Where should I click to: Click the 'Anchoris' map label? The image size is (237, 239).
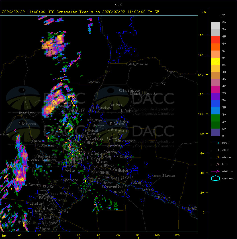[x=67, y=193]
